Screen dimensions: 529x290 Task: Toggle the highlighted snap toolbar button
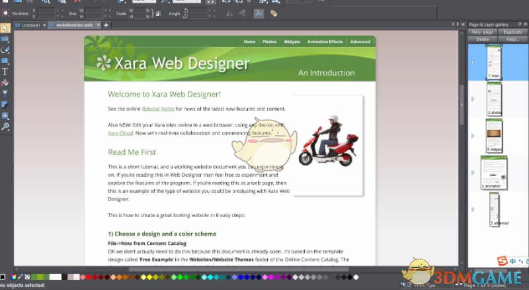[x=258, y=13]
